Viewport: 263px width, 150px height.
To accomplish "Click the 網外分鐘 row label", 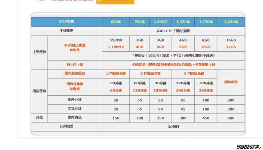I will (75, 99).
